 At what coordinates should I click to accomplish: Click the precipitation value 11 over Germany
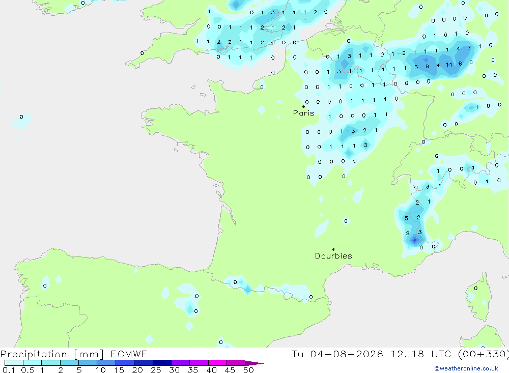(449, 65)
